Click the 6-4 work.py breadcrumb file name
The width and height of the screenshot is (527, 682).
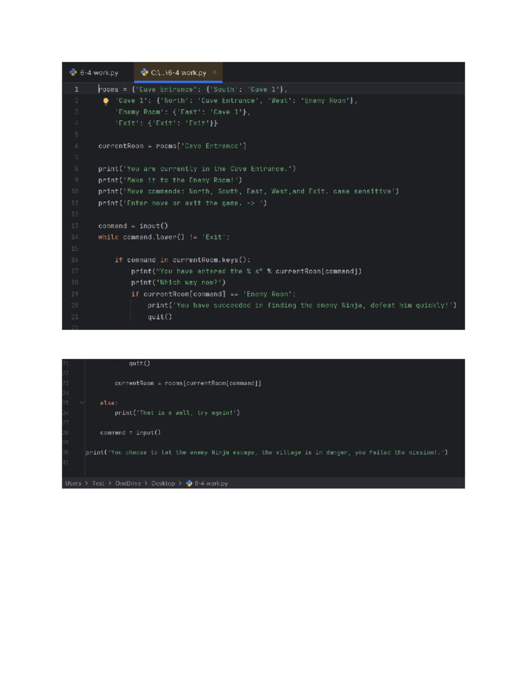coord(211,483)
